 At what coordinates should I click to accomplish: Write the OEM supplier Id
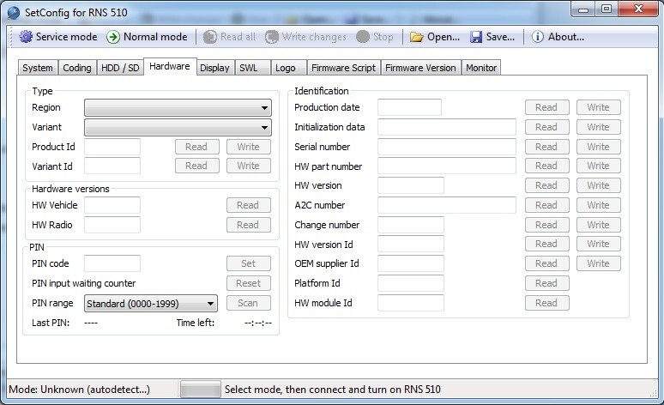pyautogui.click(x=598, y=263)
